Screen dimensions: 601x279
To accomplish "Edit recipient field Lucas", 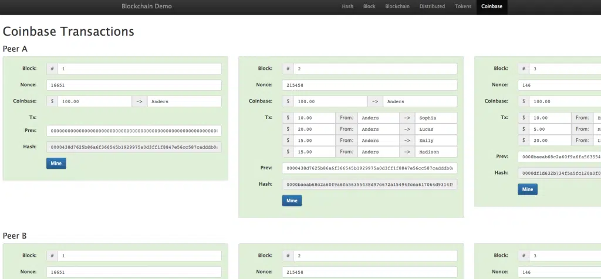I will (436, 130).
